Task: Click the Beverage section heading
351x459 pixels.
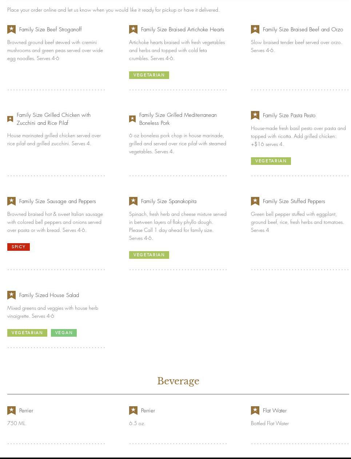Action: point(178,381)
